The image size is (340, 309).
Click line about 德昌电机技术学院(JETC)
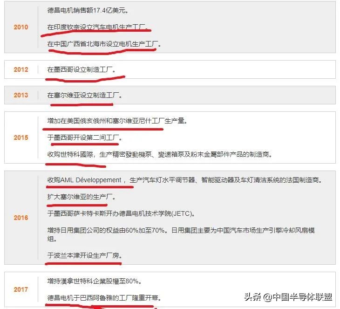pyautogui.click(x=121, y=214)
